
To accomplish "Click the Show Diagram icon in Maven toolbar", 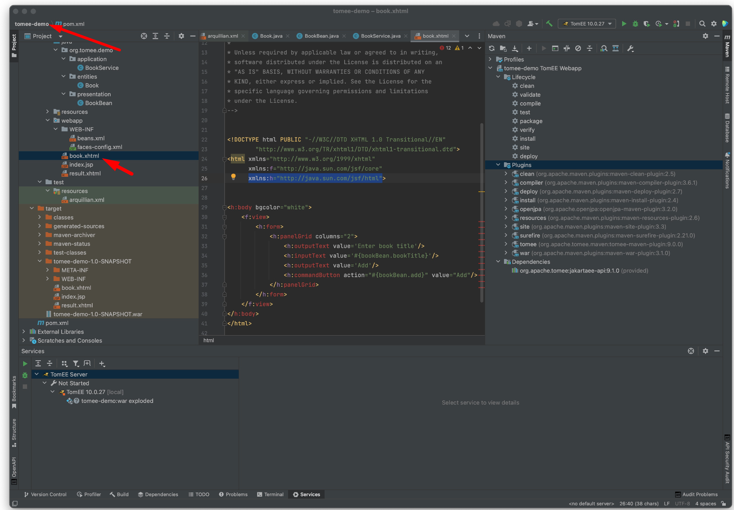I will point(615,49).
